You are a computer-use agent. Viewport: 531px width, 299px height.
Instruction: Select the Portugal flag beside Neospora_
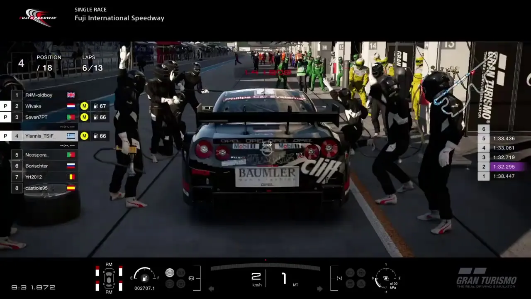tap(71, 155)
